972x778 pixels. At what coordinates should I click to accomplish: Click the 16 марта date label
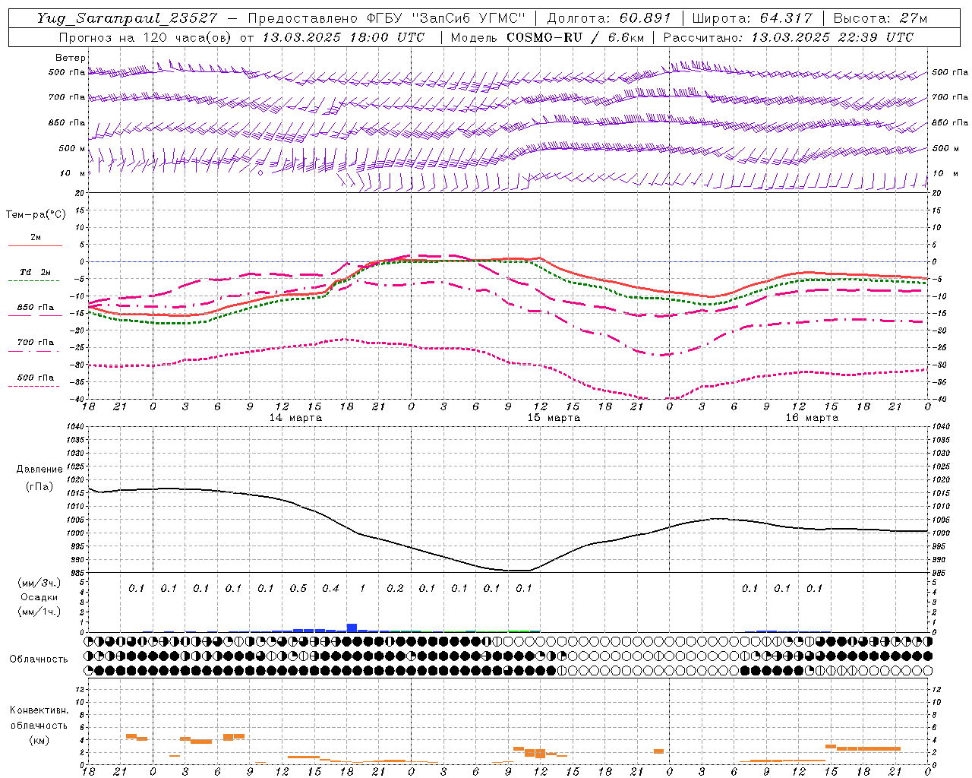click(812, 418)
